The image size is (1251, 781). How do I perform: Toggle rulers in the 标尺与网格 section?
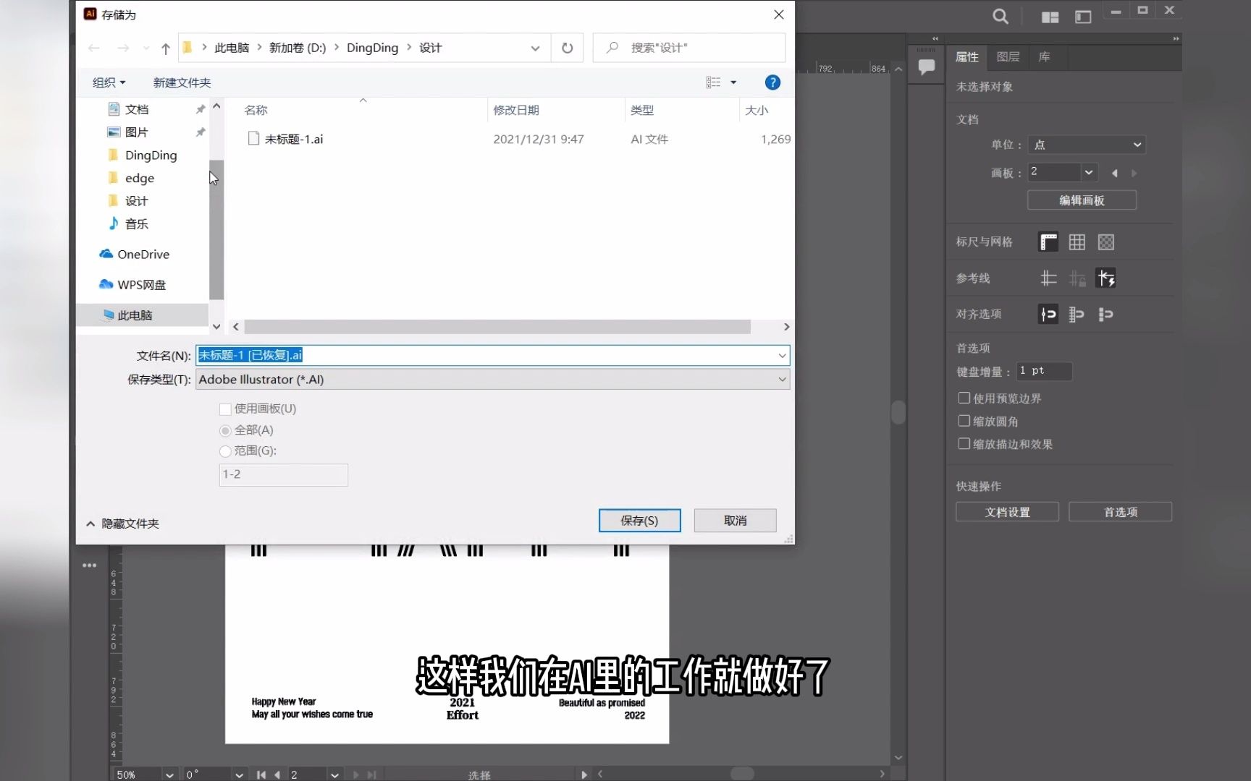point(1047,242)
